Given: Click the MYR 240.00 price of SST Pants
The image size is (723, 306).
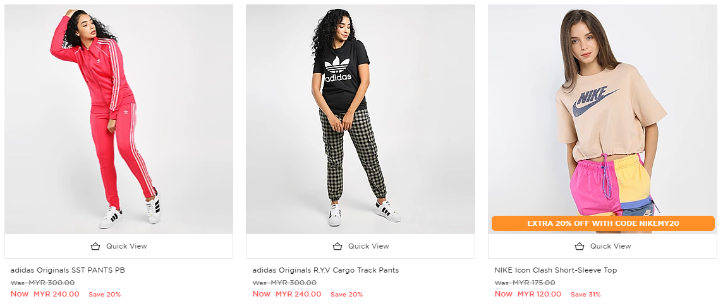Looking at the screenshot, I should coord(56,294).
